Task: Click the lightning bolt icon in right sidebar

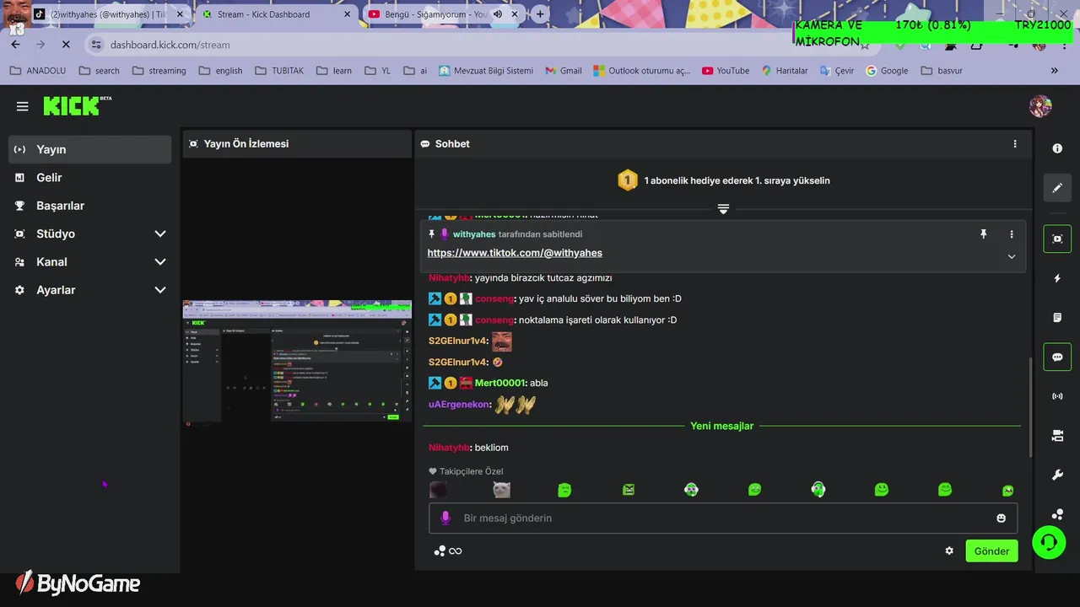Action: (1057, 278)
